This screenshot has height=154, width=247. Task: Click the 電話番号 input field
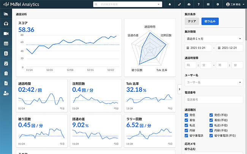pyautogui.click(x=214, y=99)
